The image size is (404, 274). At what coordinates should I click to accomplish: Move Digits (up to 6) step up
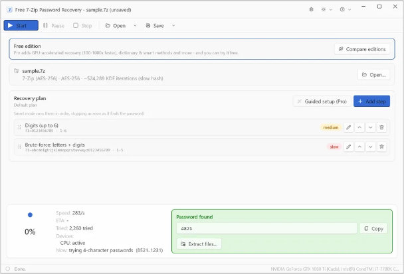pos(359,127)
